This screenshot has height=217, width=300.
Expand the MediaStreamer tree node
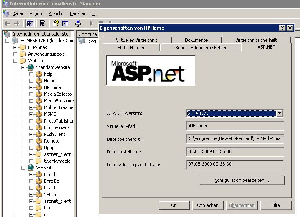pos(31,101)
